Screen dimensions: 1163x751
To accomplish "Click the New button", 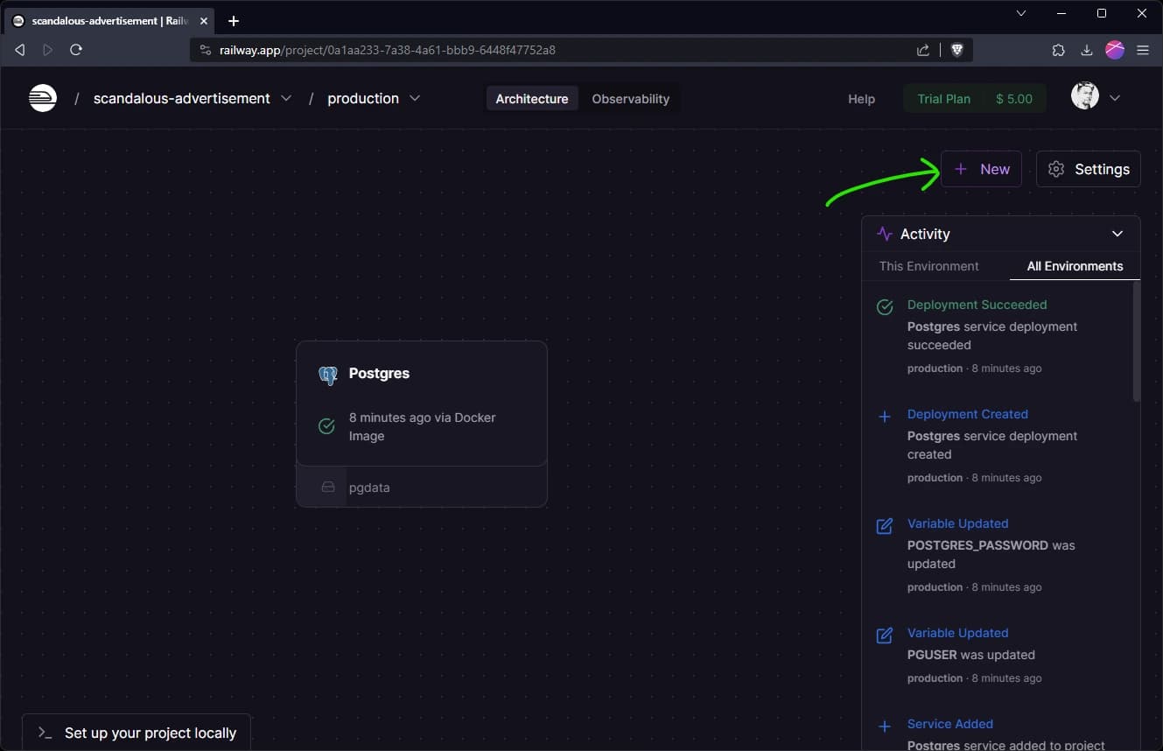I will tap(981, 169).
